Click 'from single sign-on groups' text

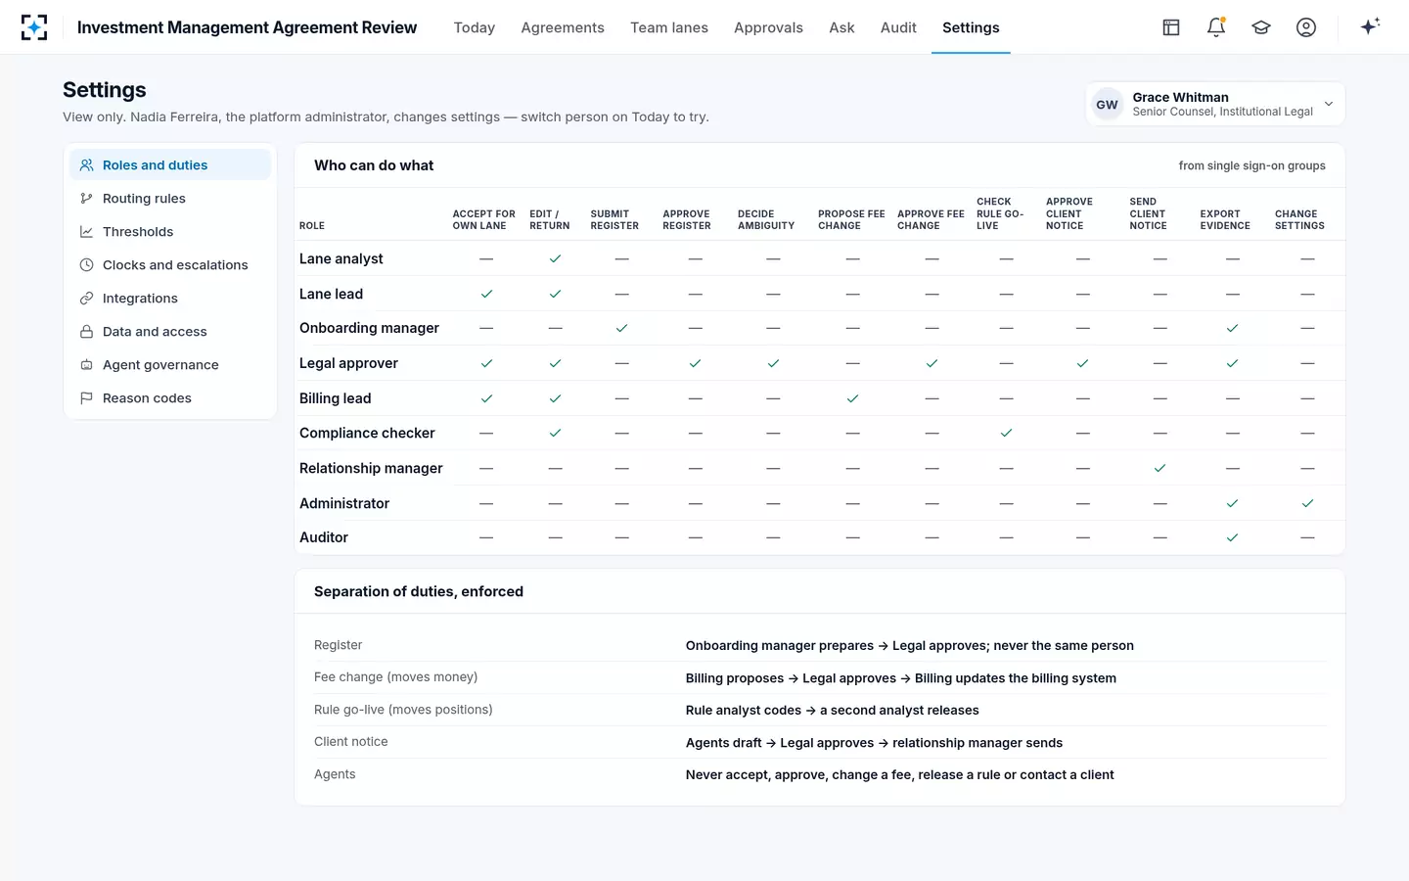coord(1251,165)
